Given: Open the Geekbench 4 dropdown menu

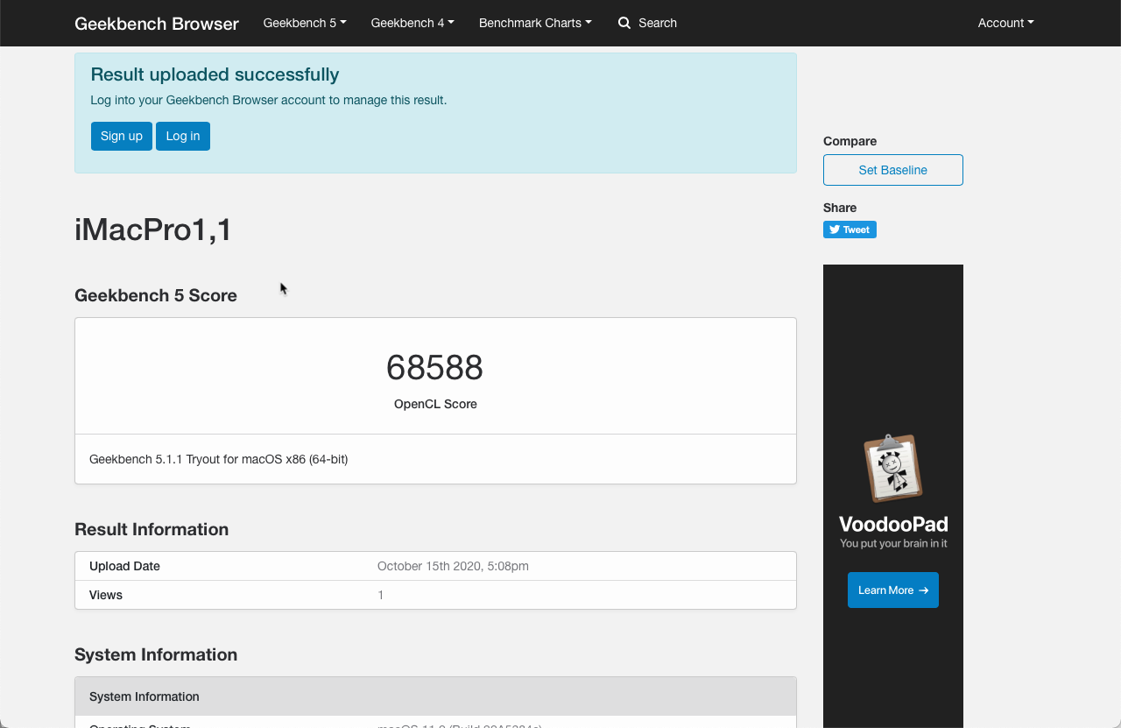Looking at the screenshot, I should (412, 23).
